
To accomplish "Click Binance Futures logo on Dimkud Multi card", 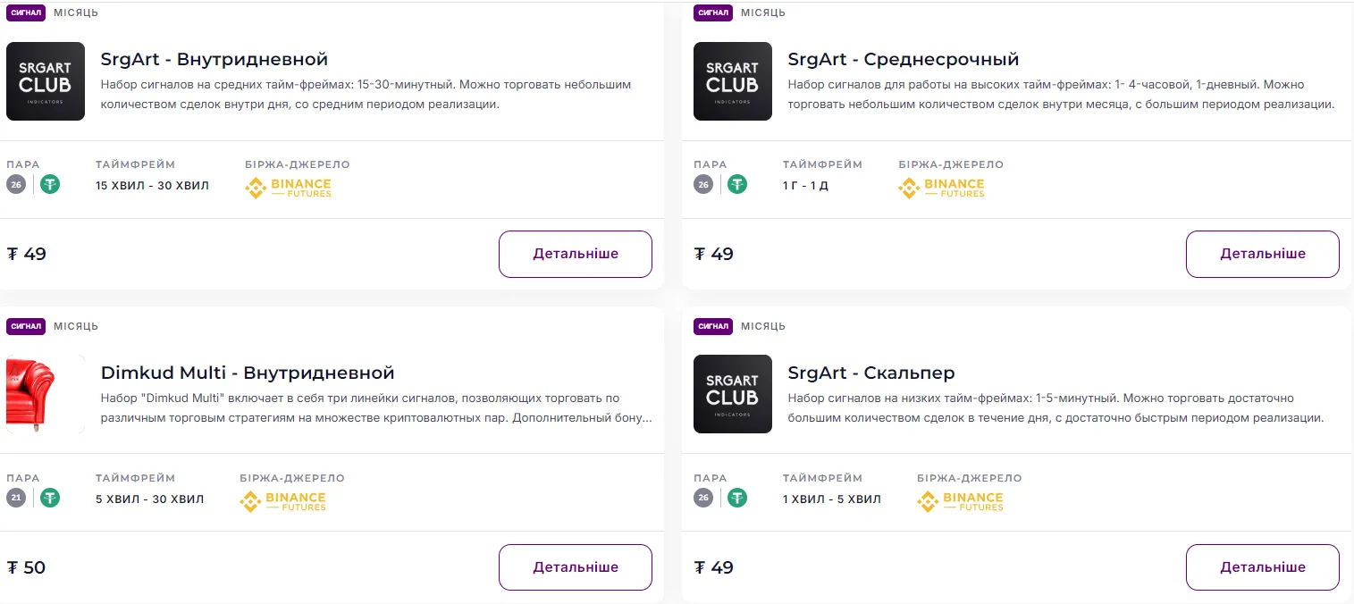I will tap(283, 501).
